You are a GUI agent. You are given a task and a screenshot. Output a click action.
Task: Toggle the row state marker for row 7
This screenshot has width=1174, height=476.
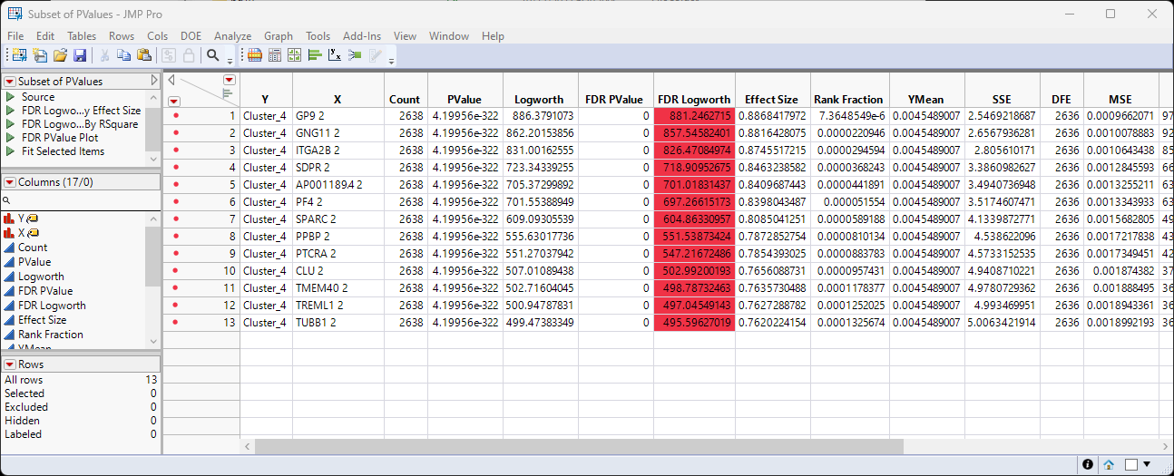pos(175,219)
